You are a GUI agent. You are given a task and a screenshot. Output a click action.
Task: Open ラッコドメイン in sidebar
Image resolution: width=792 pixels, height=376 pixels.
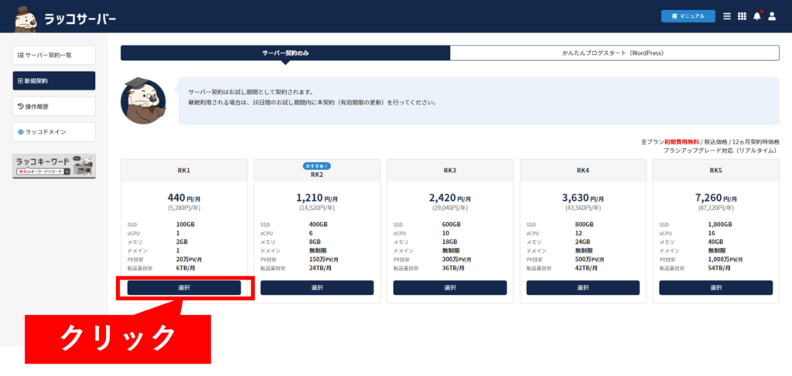pos(54,131)
